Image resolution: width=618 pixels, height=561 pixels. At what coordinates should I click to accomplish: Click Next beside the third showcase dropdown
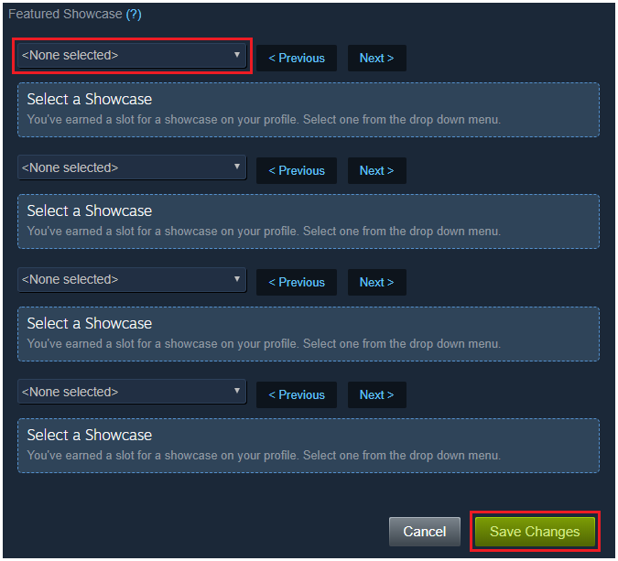pos(377,283)
